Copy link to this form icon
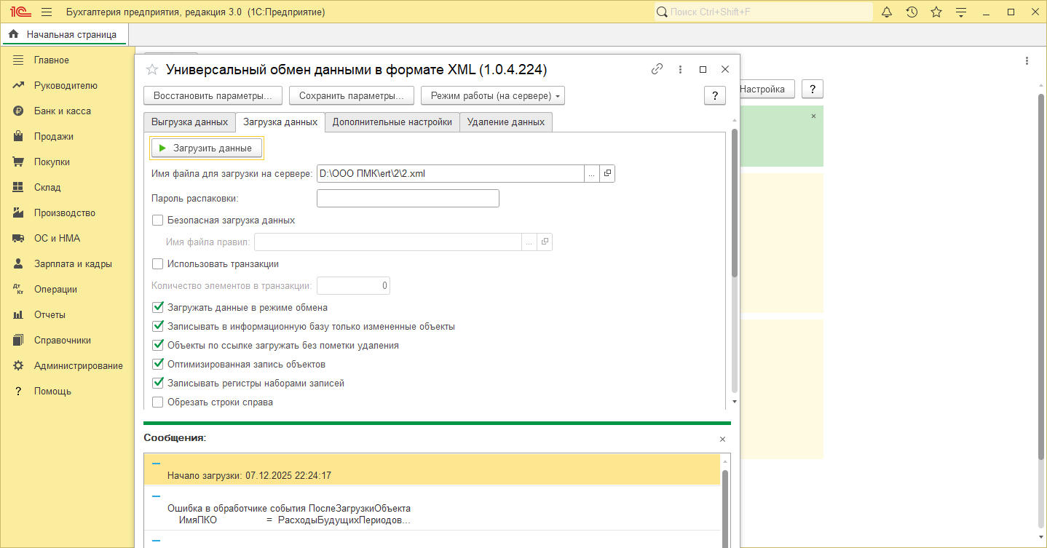Image resolution: width=1047 pixels, height=548 pixels. click(657, 69)
